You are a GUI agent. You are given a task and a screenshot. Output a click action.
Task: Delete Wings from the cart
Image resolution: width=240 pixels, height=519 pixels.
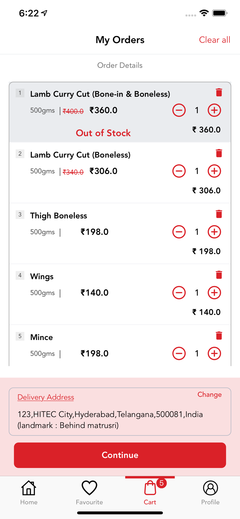point(219,275)
